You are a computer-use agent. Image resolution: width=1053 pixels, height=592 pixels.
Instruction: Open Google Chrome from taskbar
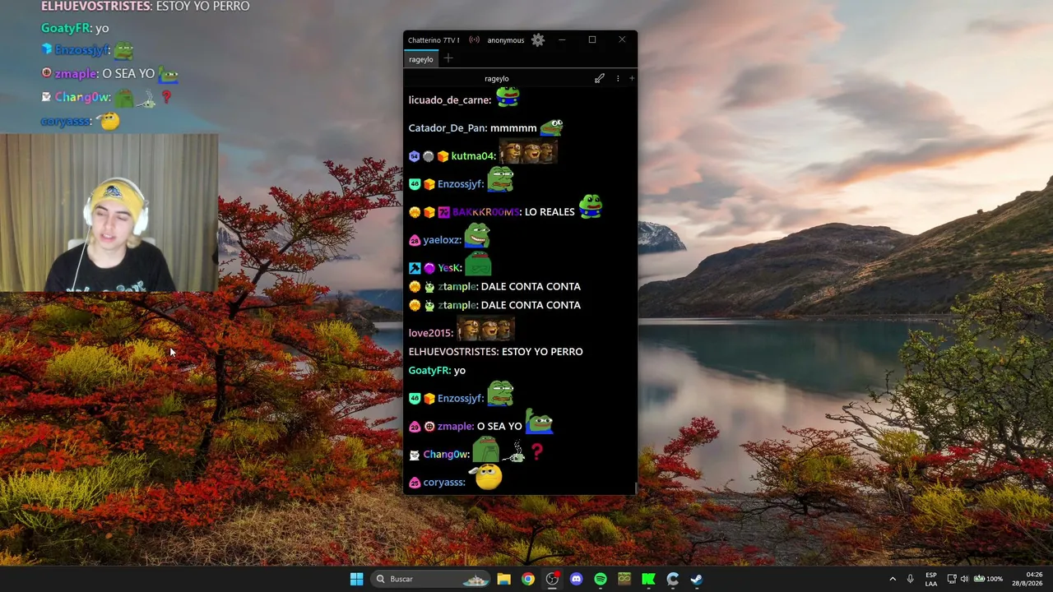[528, 579]
